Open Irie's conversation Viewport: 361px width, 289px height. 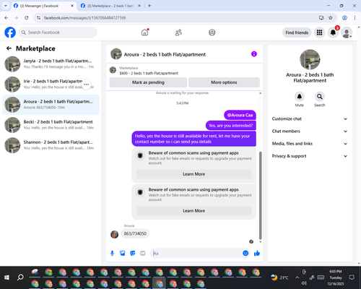click(51, 85)
